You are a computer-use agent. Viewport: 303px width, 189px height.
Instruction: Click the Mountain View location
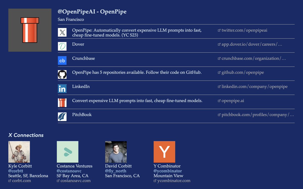pos(168,176)
